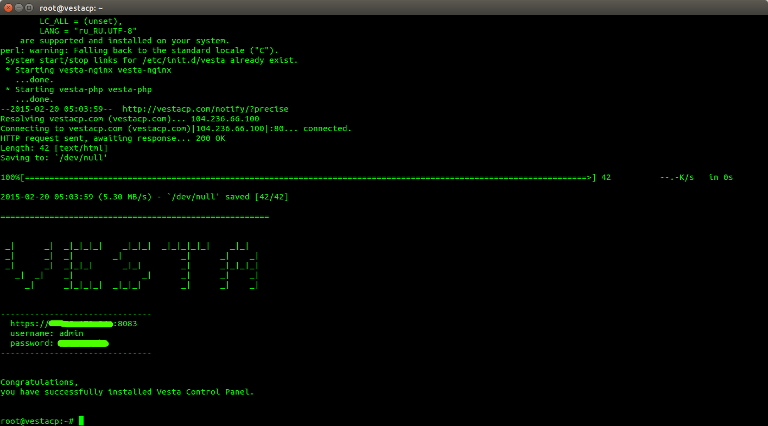Viewport: 768px width, 426px height.
Task: Click the 'Connecting to vestacp.com' line
Action: pos(176,128)
